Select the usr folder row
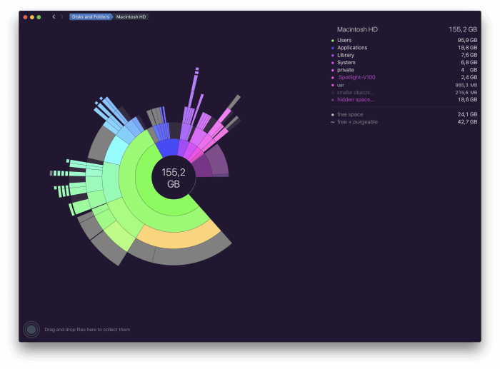This screenshot has width=500, height=369. pos(404,85)
